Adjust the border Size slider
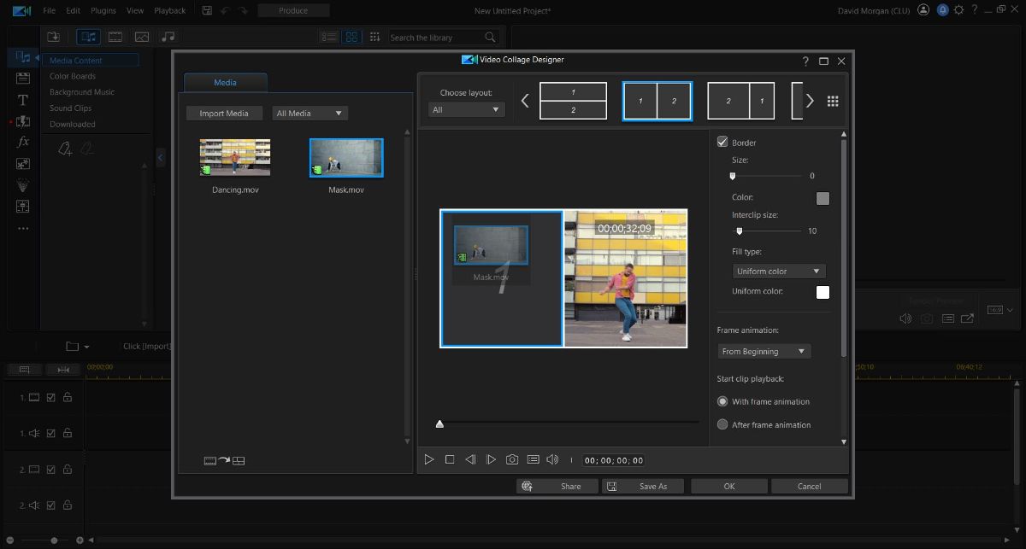1026x549 pixels. pos(732,176)
